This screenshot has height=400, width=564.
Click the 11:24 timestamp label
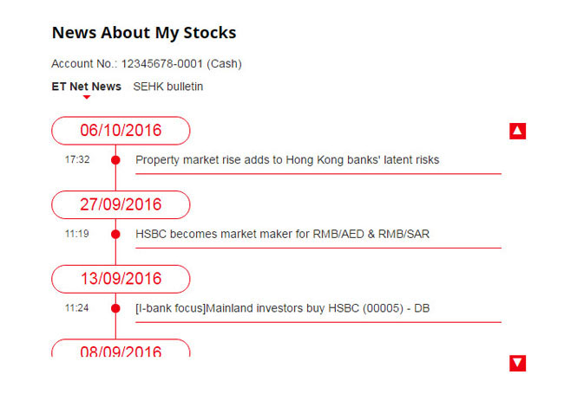click(x=77, y=307)
